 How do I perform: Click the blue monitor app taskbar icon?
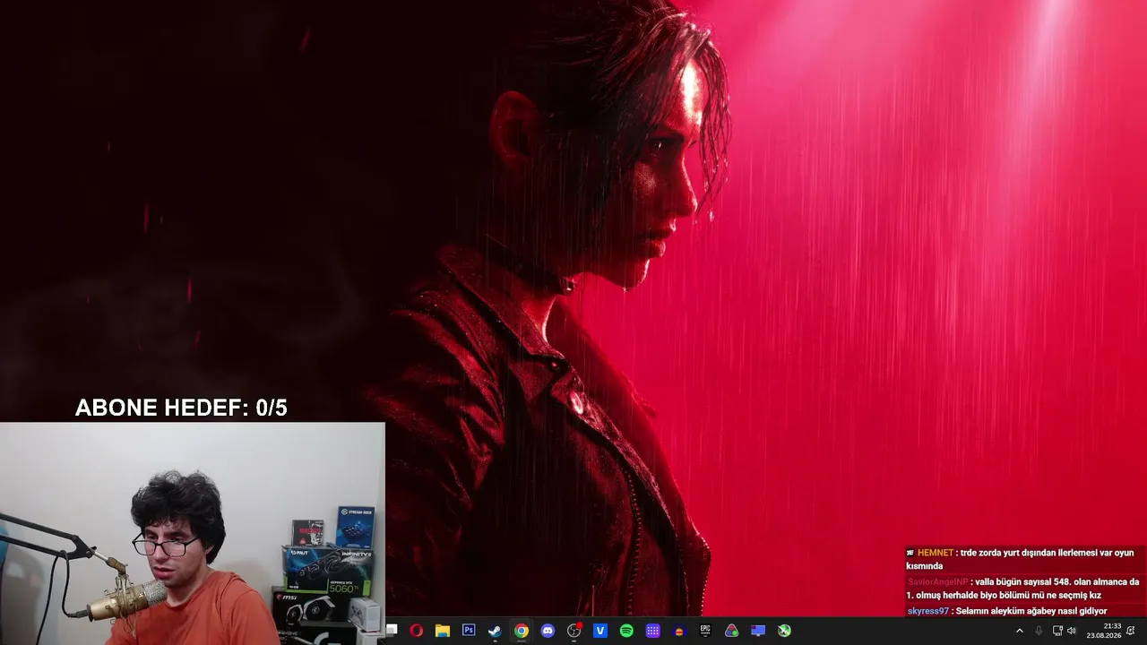(758, 631)
